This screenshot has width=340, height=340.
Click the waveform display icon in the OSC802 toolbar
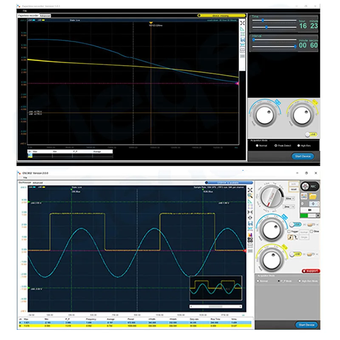pyautogui.click(x=250, y=246)
